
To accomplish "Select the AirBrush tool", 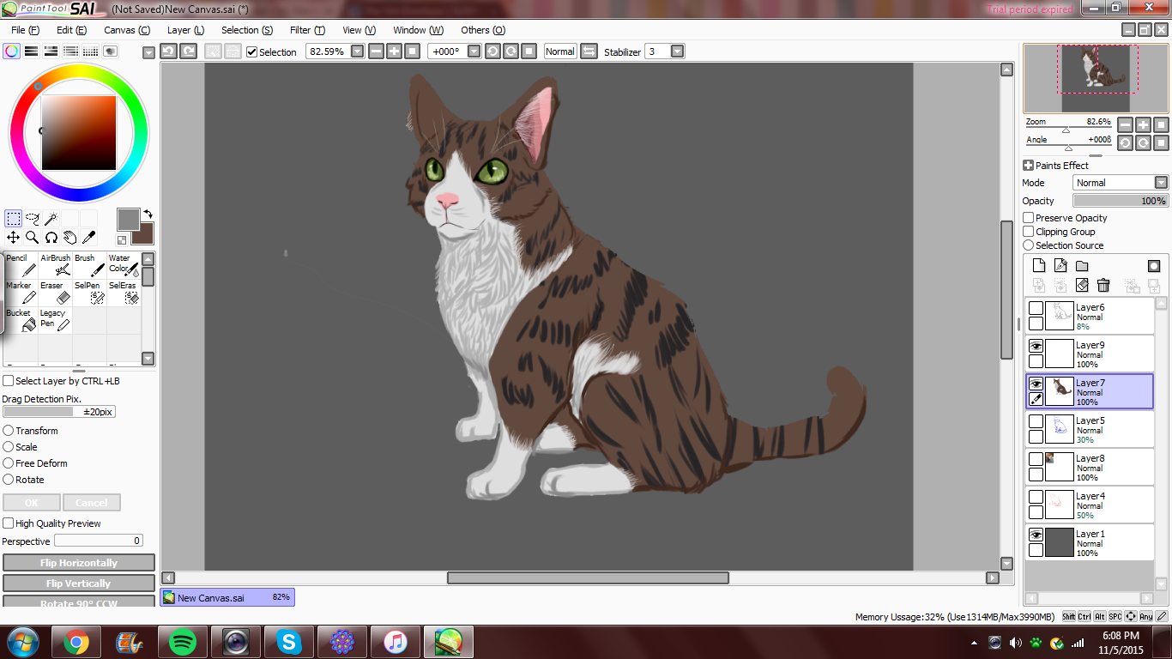I will 56,265.
